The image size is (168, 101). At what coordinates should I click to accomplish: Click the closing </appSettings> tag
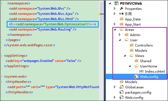pyautogui.click(x=17, y=66)
